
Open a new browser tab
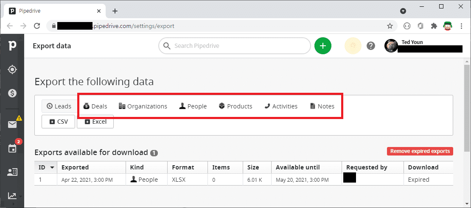coord(115,11)
